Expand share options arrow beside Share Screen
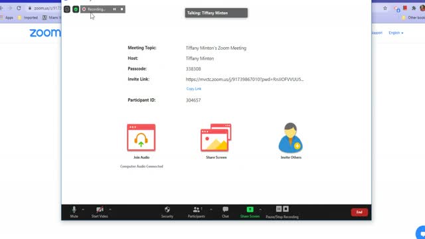The height and width of the screenshot is (239, 425). (x=260, y=210)
